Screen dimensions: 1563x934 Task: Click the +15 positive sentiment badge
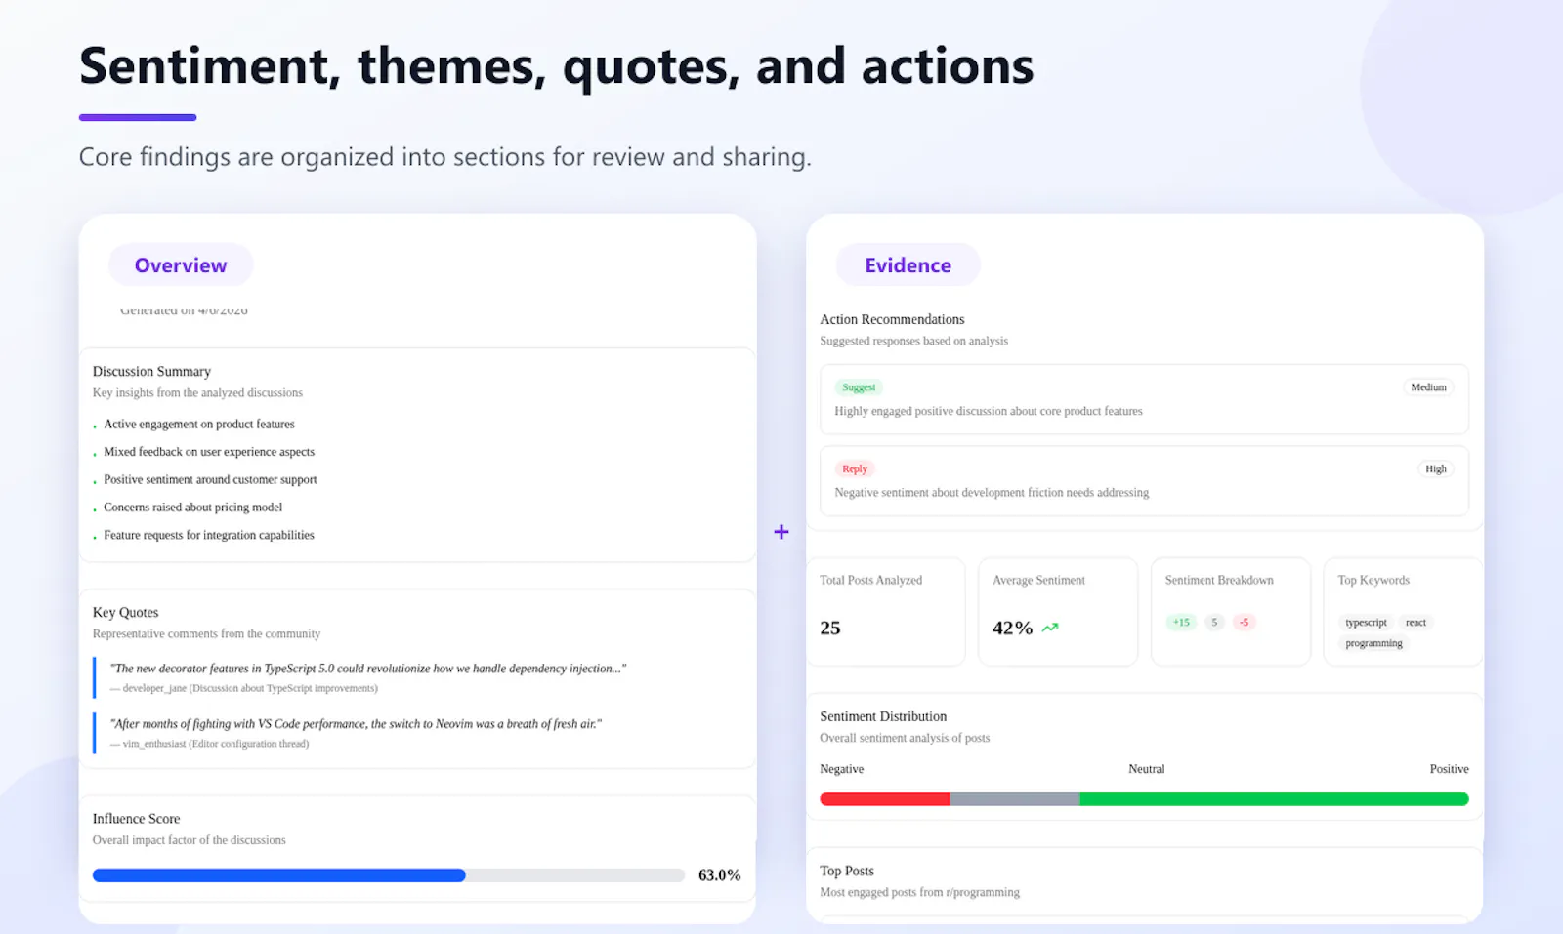1181,623
